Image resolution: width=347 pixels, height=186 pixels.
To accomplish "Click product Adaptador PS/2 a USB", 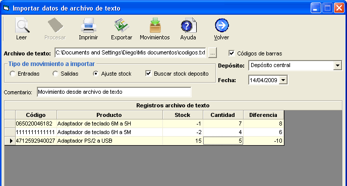I will [x=109, y=141].
